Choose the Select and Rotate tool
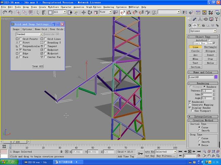The image size is (221, 165). coord(90,13)
